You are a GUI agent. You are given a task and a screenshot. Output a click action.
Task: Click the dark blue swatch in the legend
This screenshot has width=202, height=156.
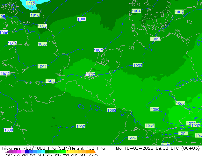[27, 152]
